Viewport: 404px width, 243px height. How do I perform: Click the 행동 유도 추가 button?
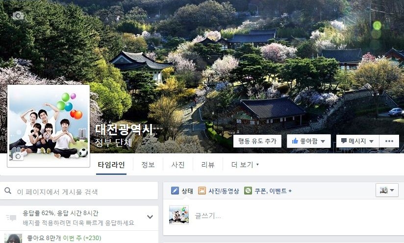click(257, 141)
